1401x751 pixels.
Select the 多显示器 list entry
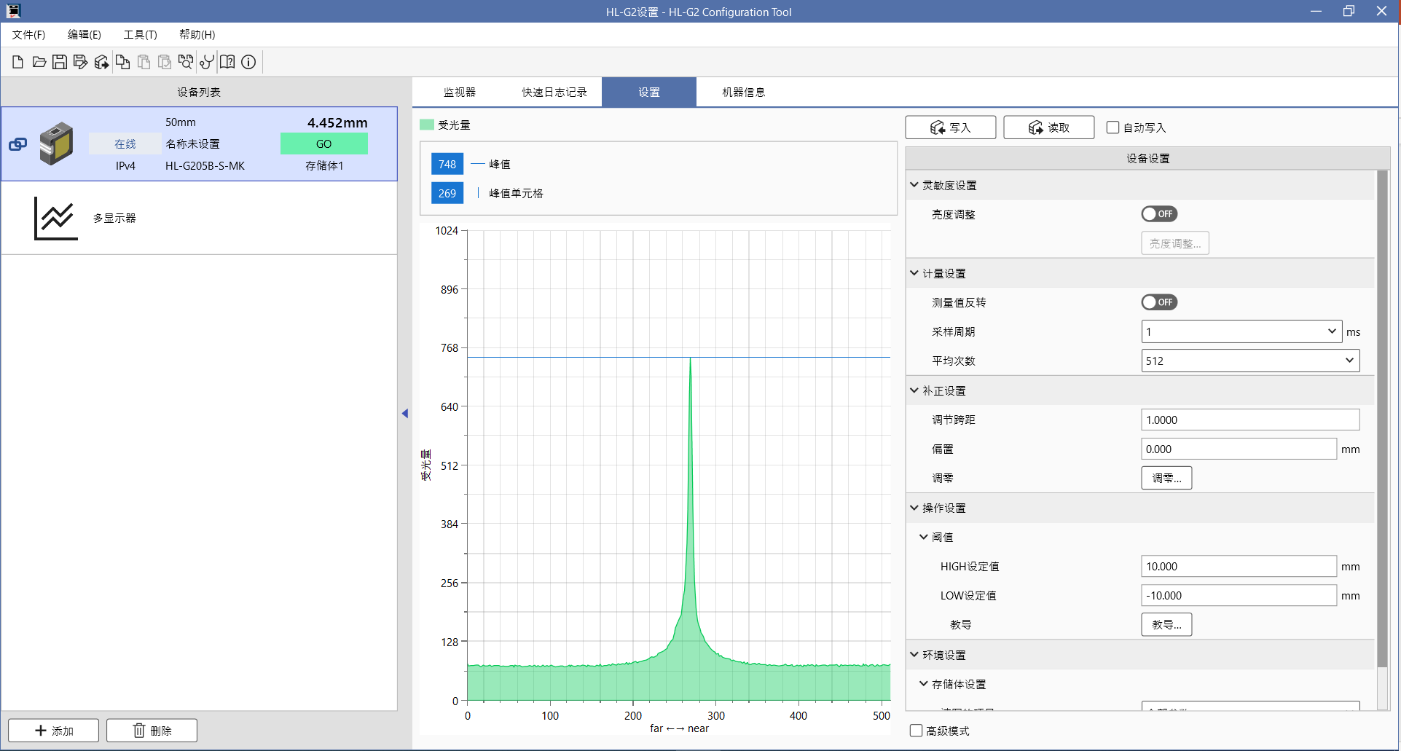pyautogui.click(x=199, y=218)
